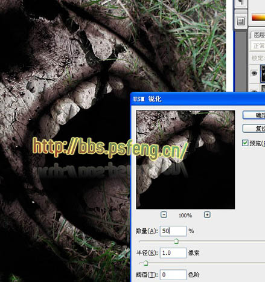
Task: Switch to the 图层 layers tab
Action: coord(259,35)
